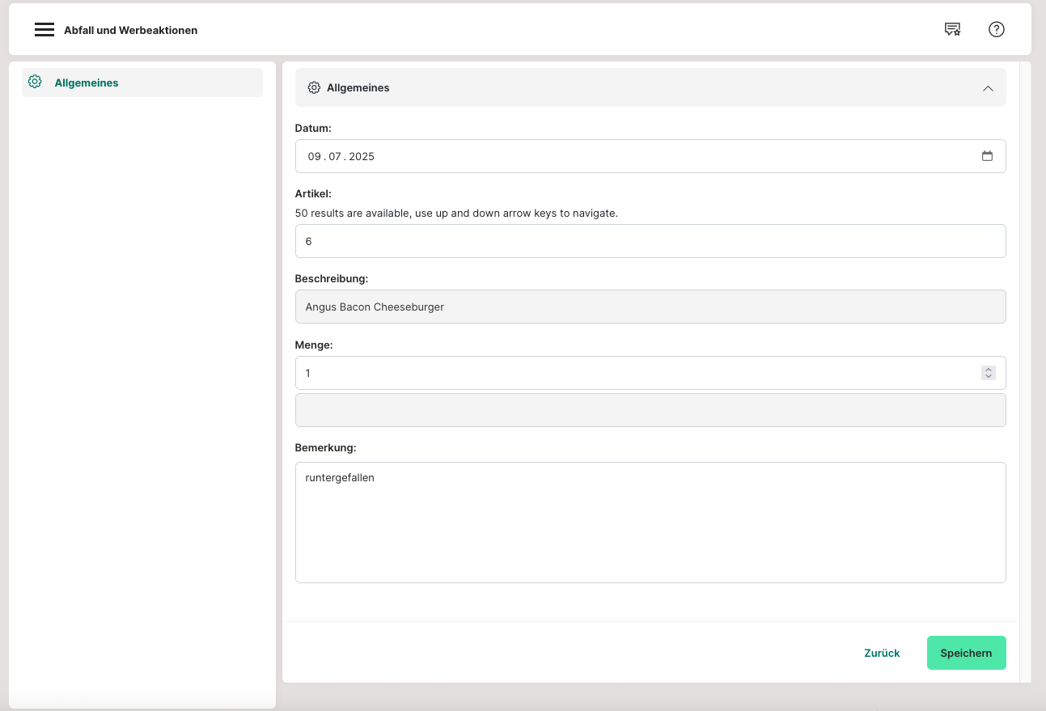This screenshot has width=1046, height=711.
Task: Save the entry with Speichern
Action: (x=966, y=653)
